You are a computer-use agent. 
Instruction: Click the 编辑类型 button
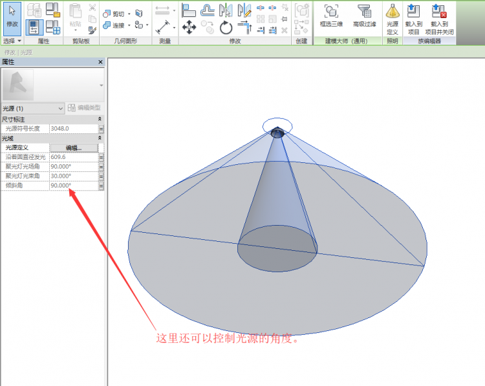(84, 107)
